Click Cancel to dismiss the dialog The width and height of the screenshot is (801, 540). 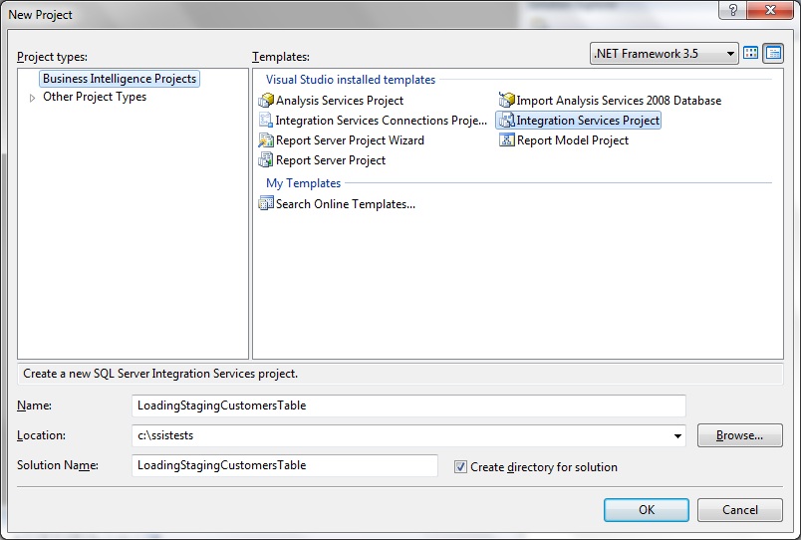[x=739, y=510]
